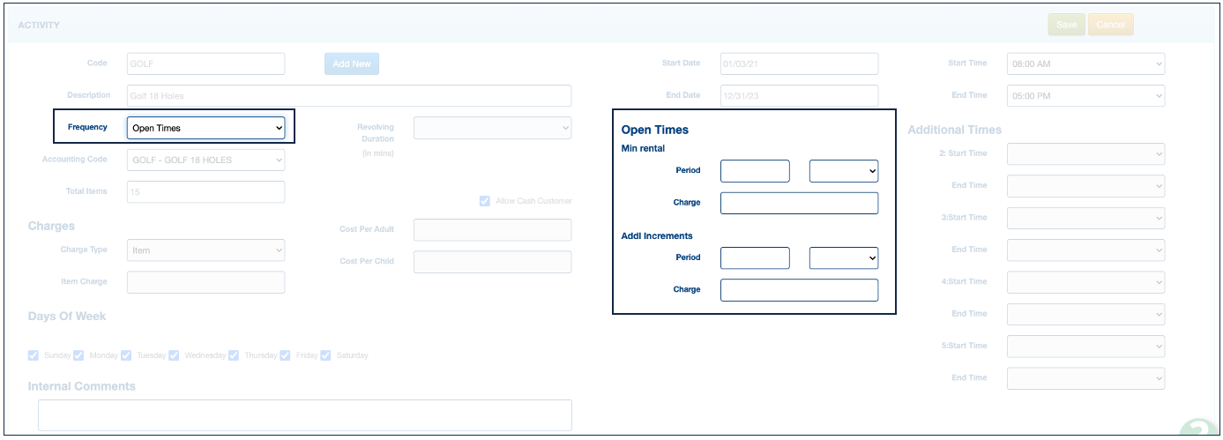The image size is (1223, 440).
Task: Expand the Revolving Duration dropdown
Action: (492, 128)
